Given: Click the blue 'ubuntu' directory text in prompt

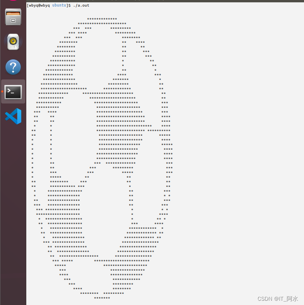Looking at the screenshot, I should point(59,5).
